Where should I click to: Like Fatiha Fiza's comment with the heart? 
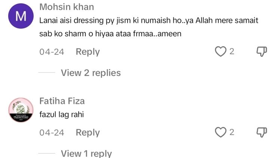(220, 132)
